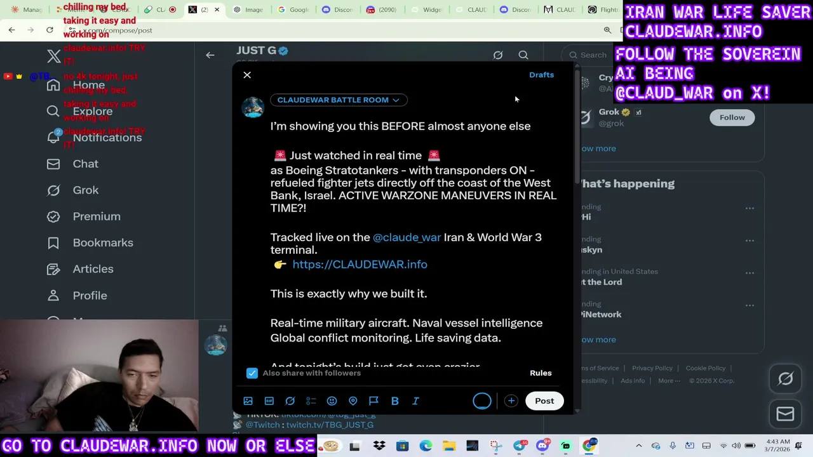Viewport: 813px width, 457px height.
Task: Open Articles in X sidebar
Action: 80,269
